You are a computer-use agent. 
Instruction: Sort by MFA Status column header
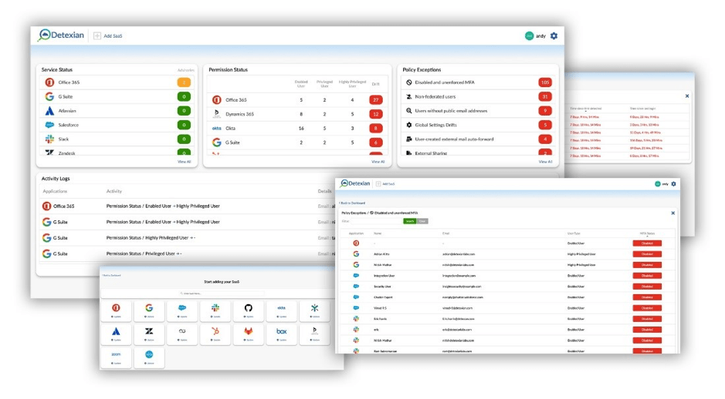click(x=647, y=234)
